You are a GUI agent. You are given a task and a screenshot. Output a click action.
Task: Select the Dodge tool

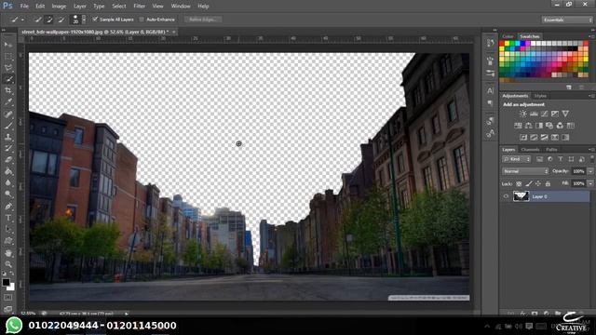[x=8, y=194]
